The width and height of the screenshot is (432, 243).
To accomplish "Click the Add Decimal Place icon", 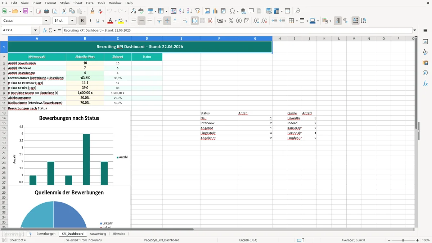I will coord(257,21).
